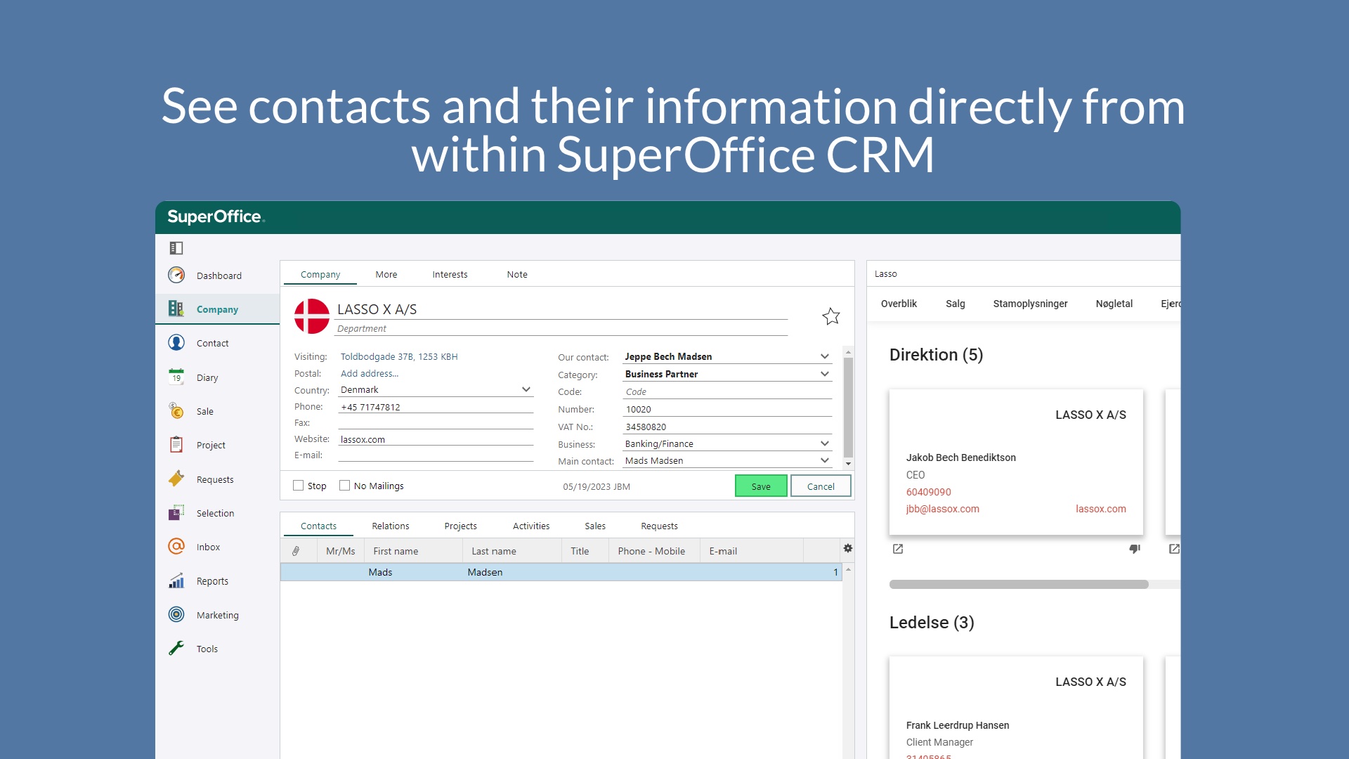
Task: Click the VAT No. field 34580820
Action: 728,427
